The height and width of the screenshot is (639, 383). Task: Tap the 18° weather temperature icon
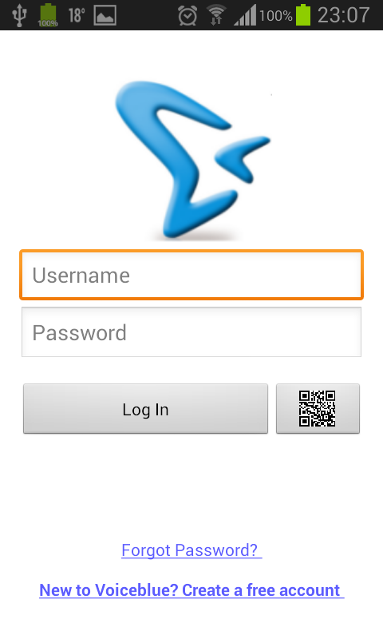coord(77,15)
